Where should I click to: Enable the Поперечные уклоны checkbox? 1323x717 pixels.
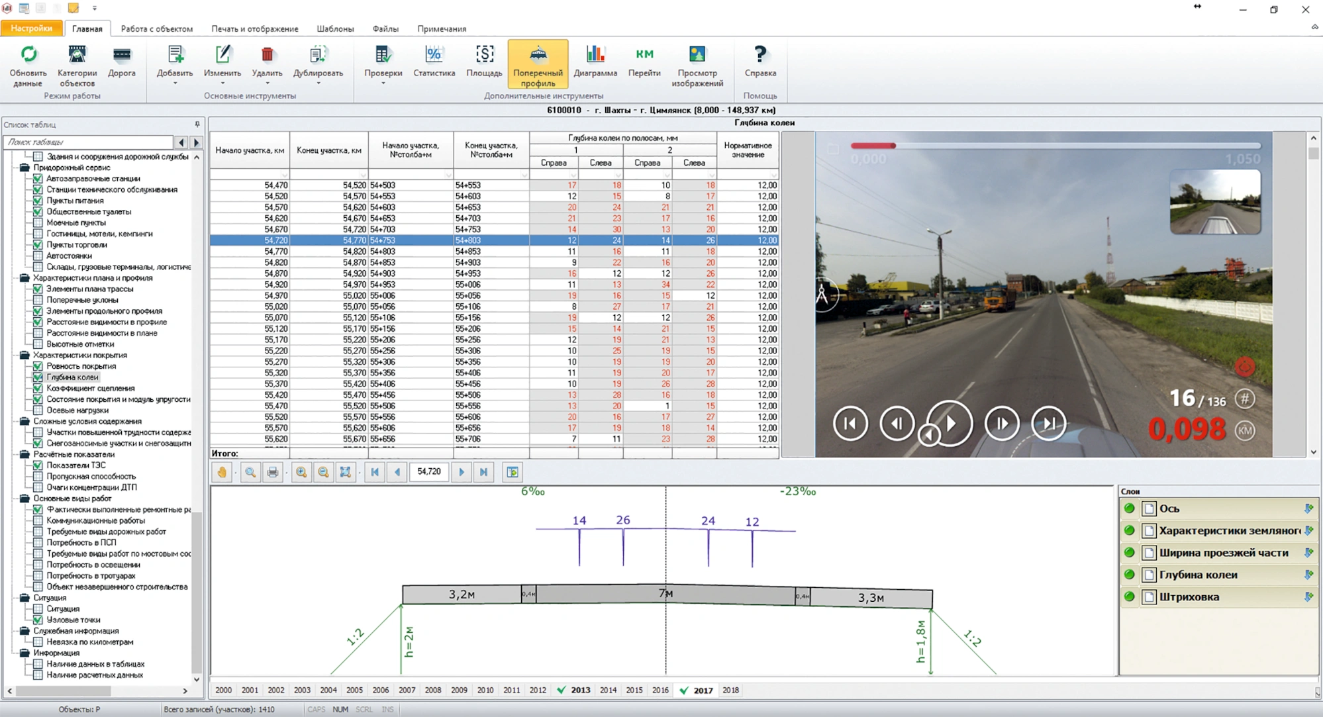coord(38,300)
